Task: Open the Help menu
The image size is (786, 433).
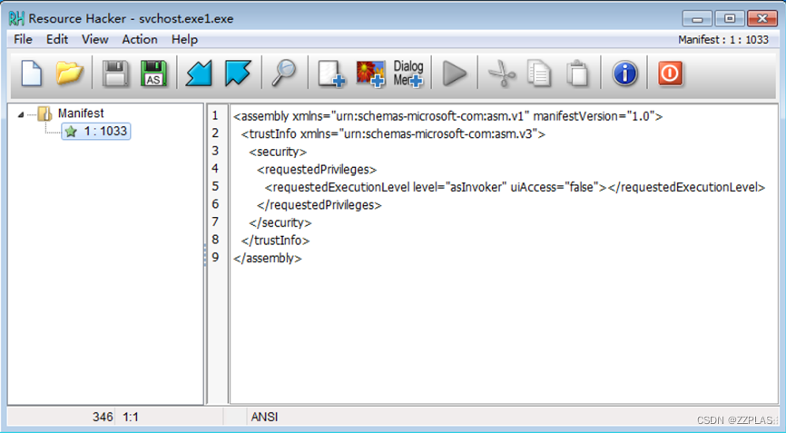Action: (184, 39)
